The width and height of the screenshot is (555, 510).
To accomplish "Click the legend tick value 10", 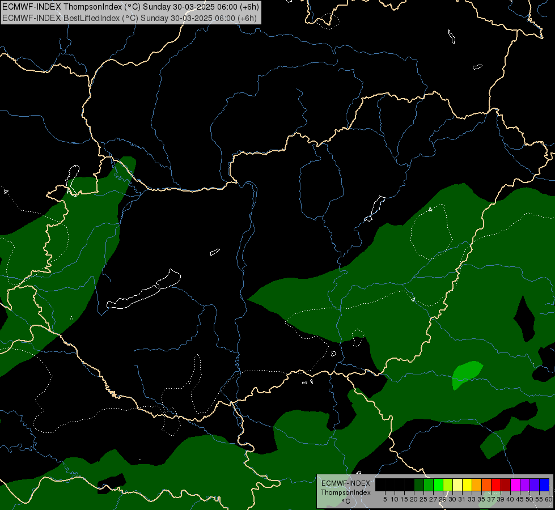I will click(x=395, y=499).
